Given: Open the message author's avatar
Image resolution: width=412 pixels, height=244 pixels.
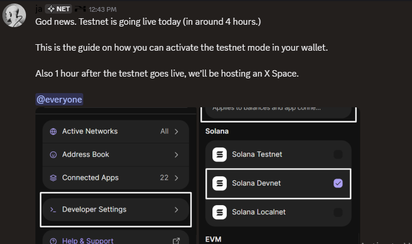Looking at the screenshot, I should click(14, 15).
